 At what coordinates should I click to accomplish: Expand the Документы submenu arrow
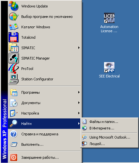(x=79, y=103)
